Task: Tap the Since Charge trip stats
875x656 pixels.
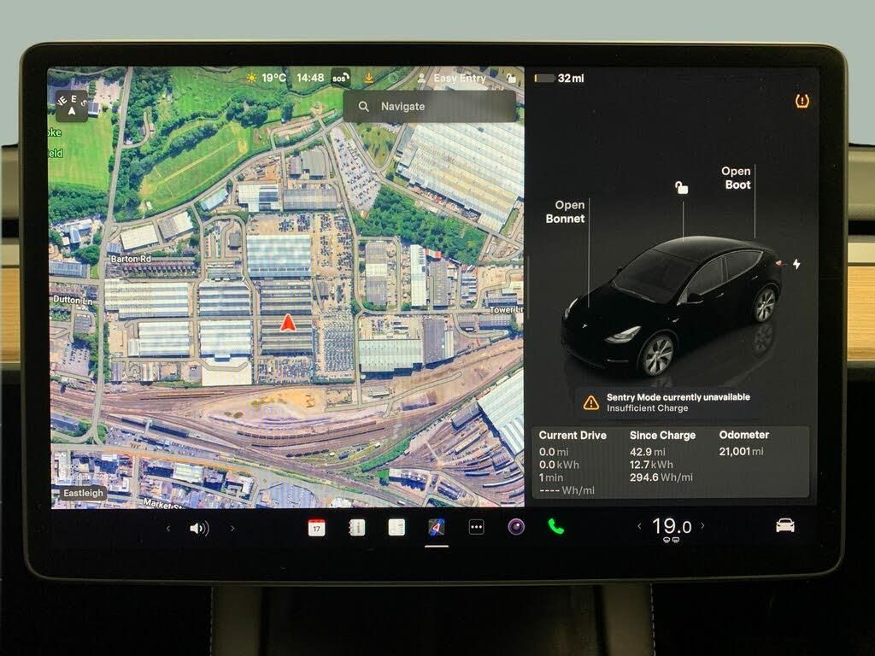Action: 662,456
